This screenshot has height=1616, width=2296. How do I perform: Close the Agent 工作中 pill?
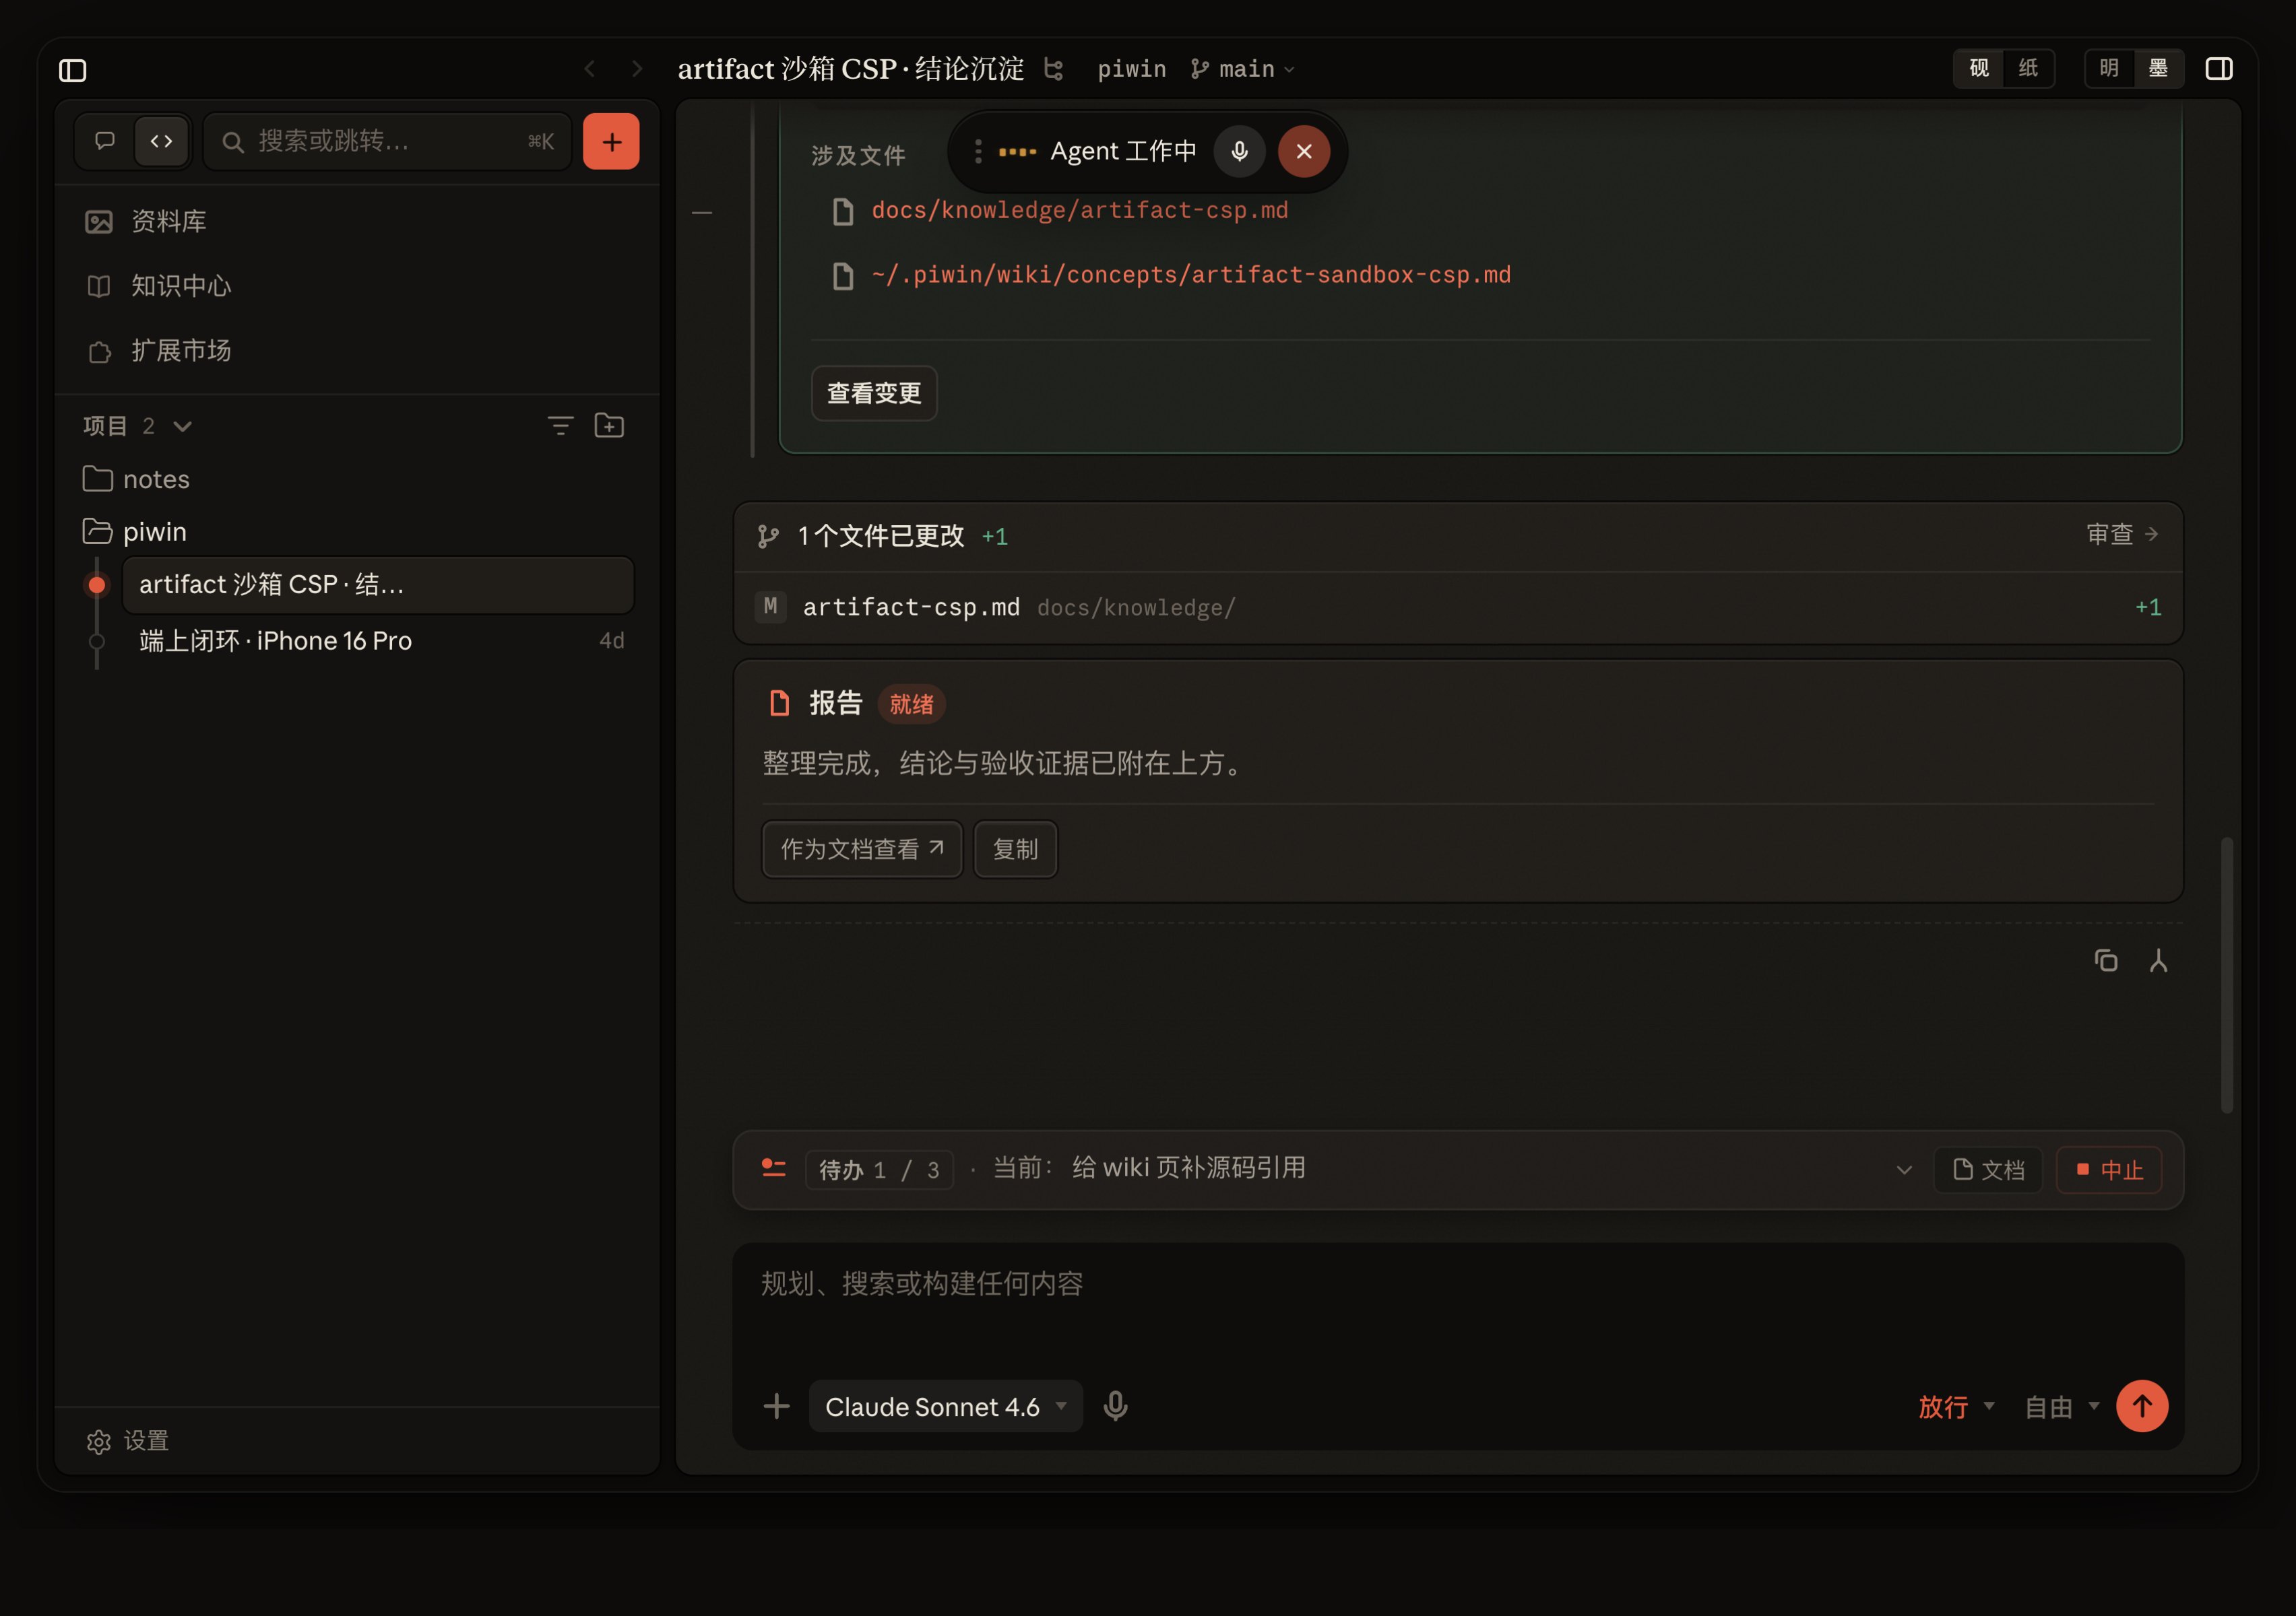click(x=1304, y=152)
